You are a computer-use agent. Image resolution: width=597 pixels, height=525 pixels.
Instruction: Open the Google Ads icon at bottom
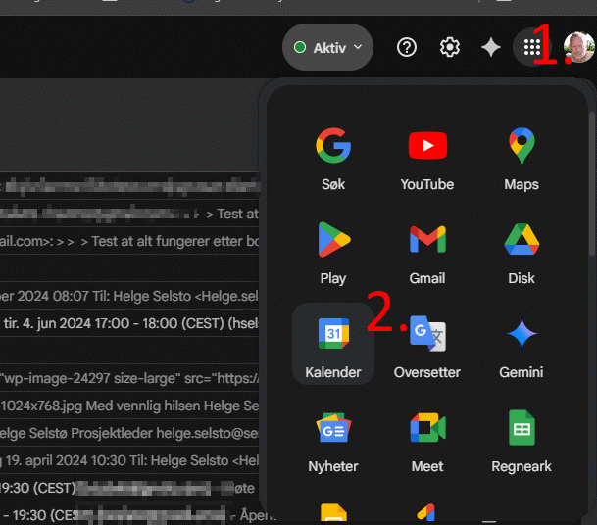click(426, 512)
